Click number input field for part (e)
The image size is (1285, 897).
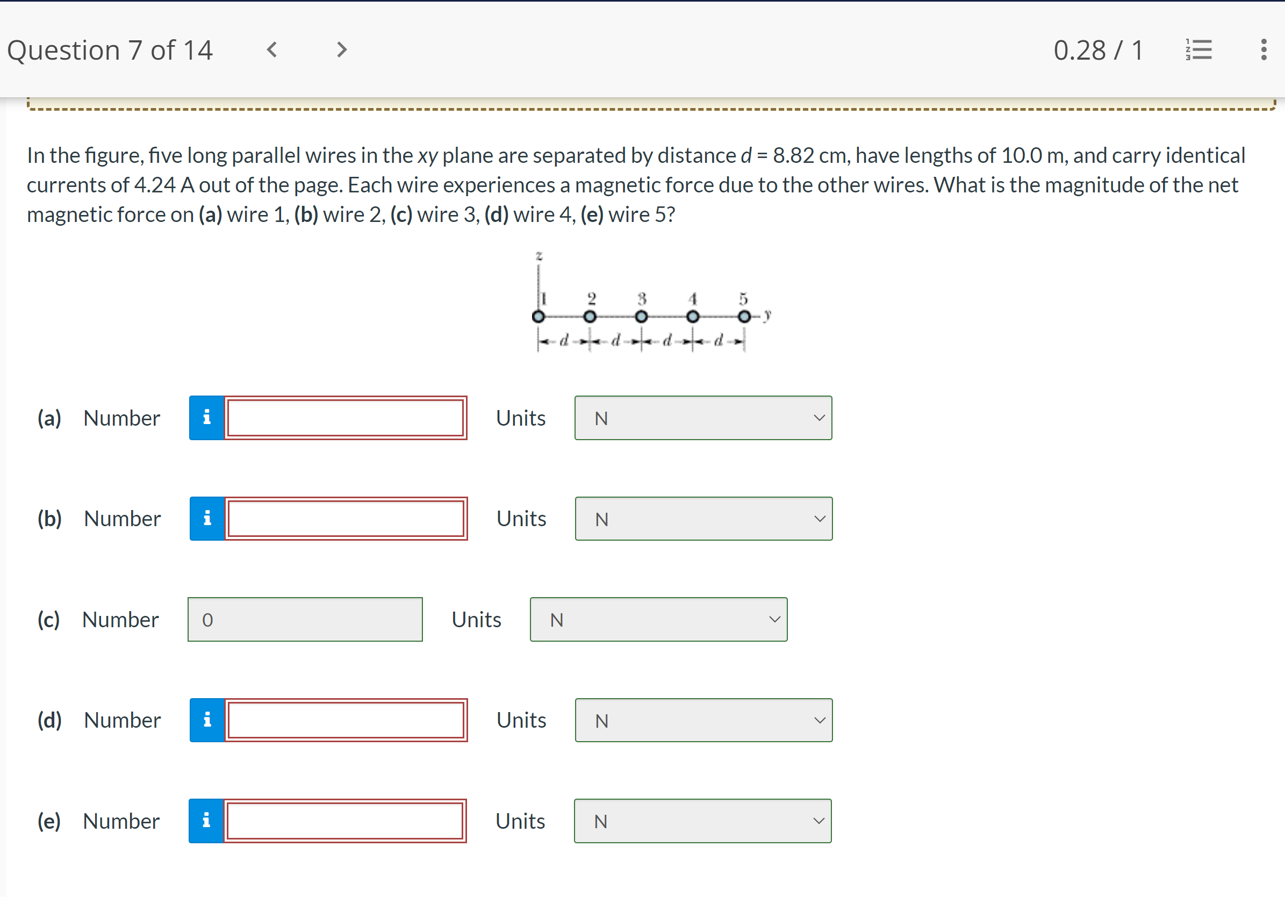(x=344, y=821)
